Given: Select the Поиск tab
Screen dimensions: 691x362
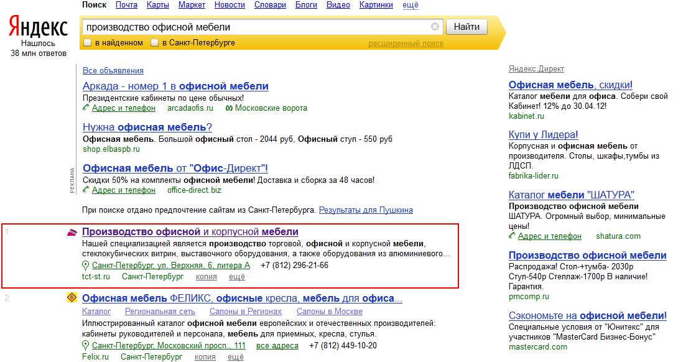Looking at the screenshot, I should [x=95, y=5].
